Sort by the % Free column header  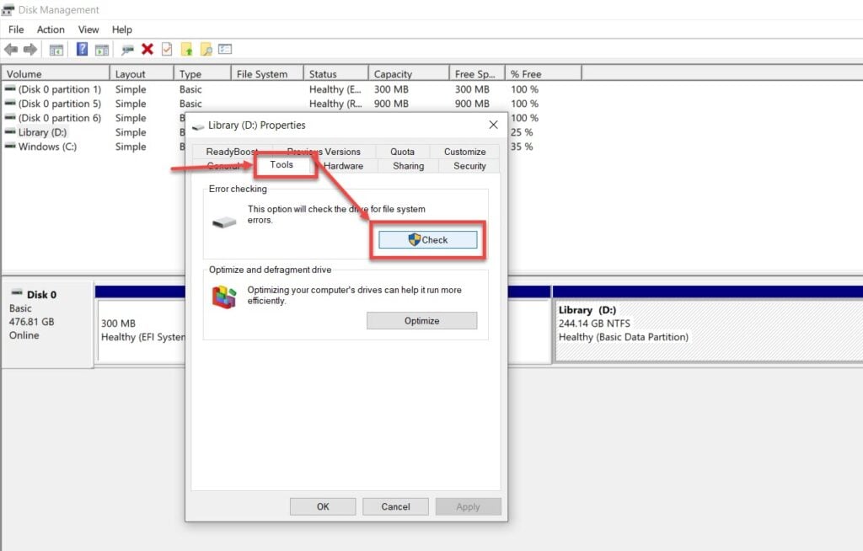pyautogui.click(x=543, y=74)
